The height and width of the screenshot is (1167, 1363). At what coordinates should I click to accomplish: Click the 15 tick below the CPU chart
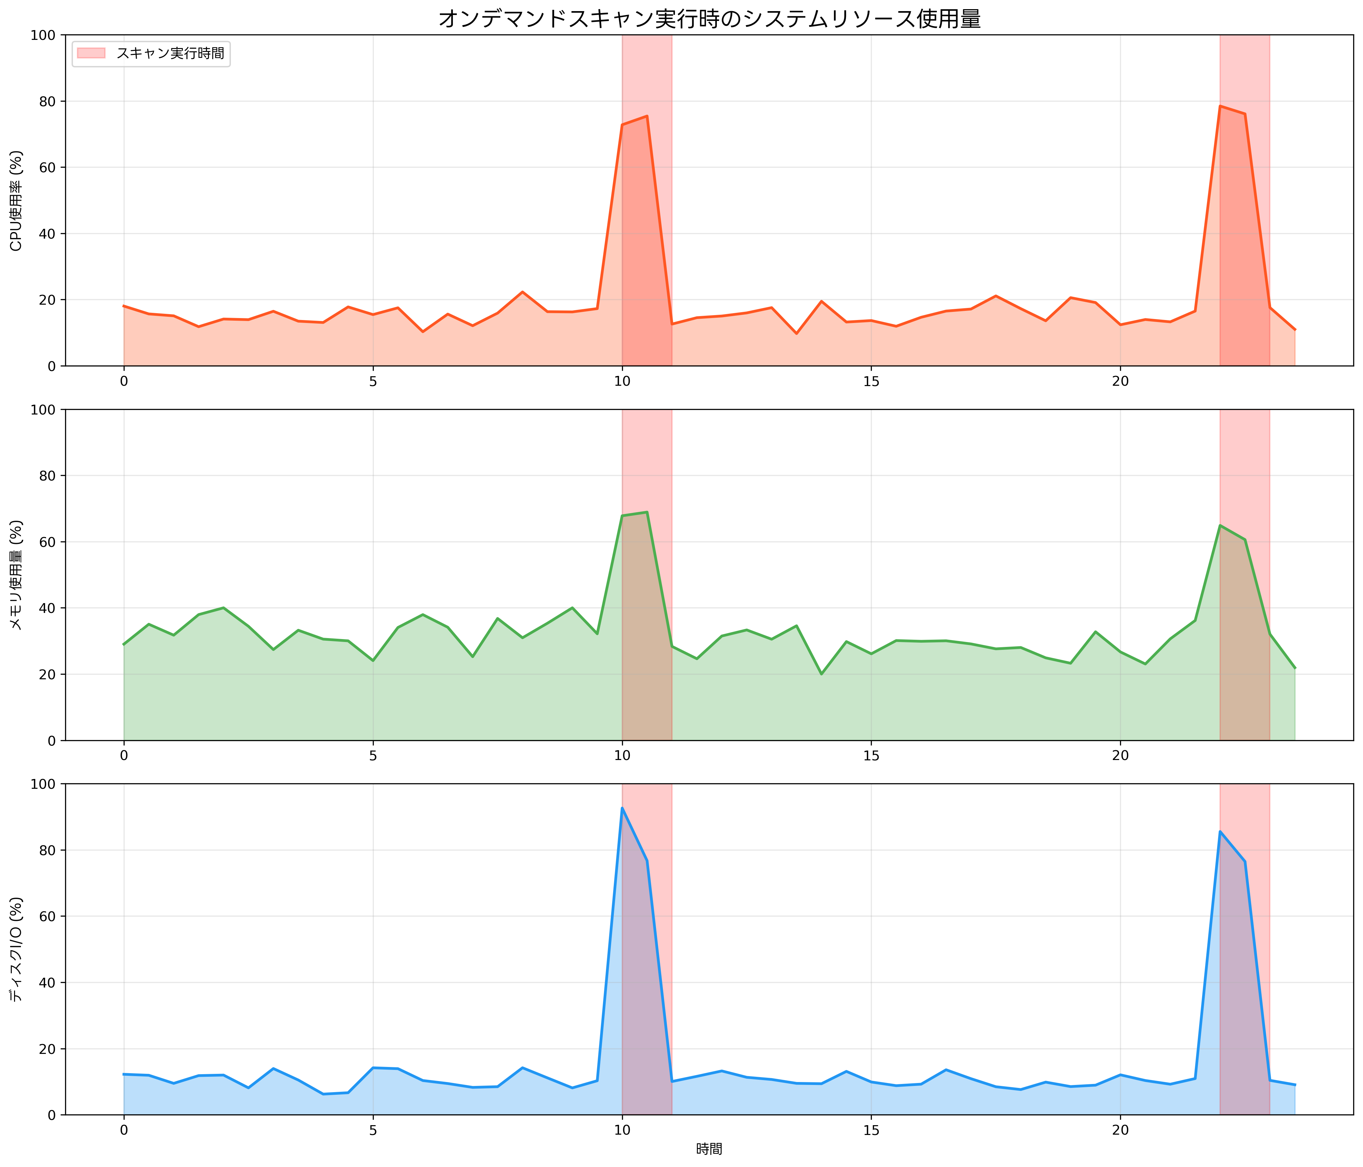pos(871,381)
